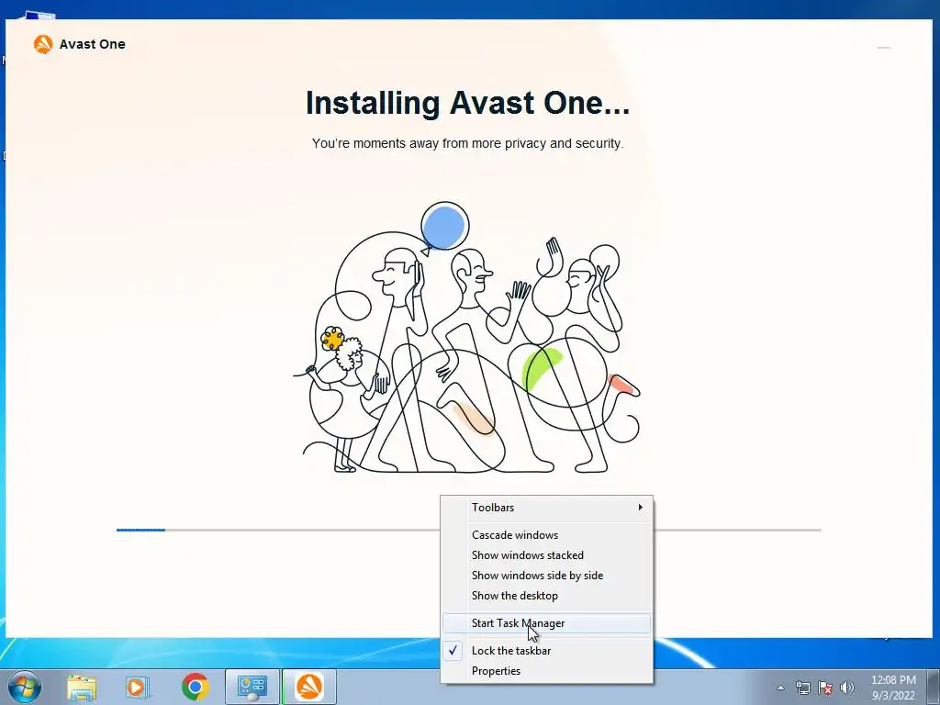Minimize the Avast One installer window
This screenshot has width=940, height=705.
883,48
